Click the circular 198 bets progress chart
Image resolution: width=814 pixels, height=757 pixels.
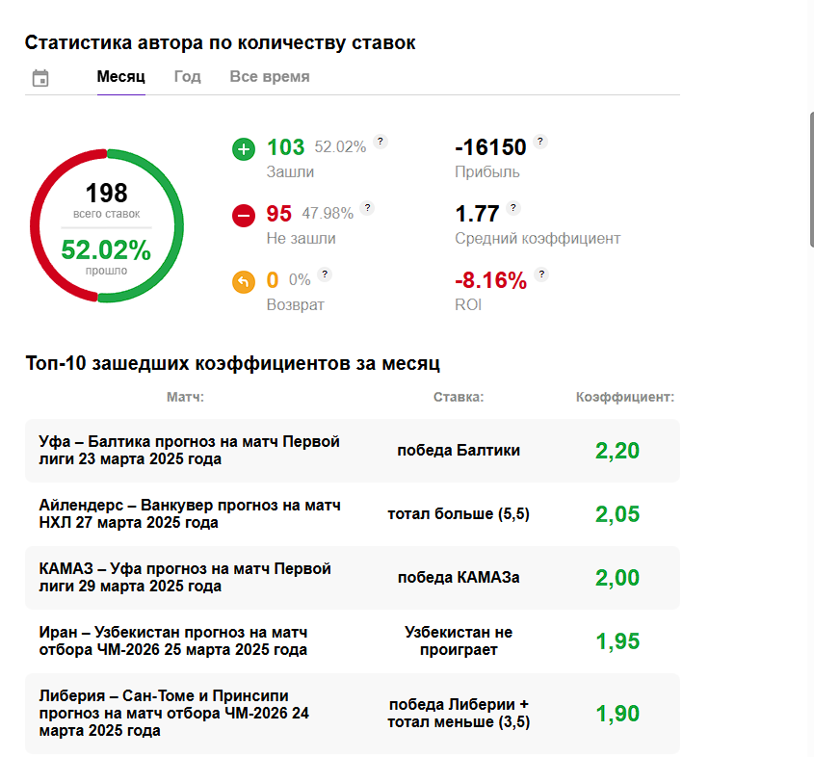(x=106, y=225)
